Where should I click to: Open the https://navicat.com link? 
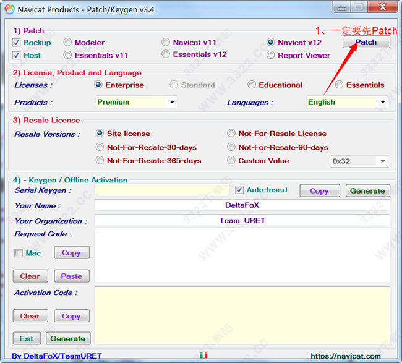coord(346,356)
